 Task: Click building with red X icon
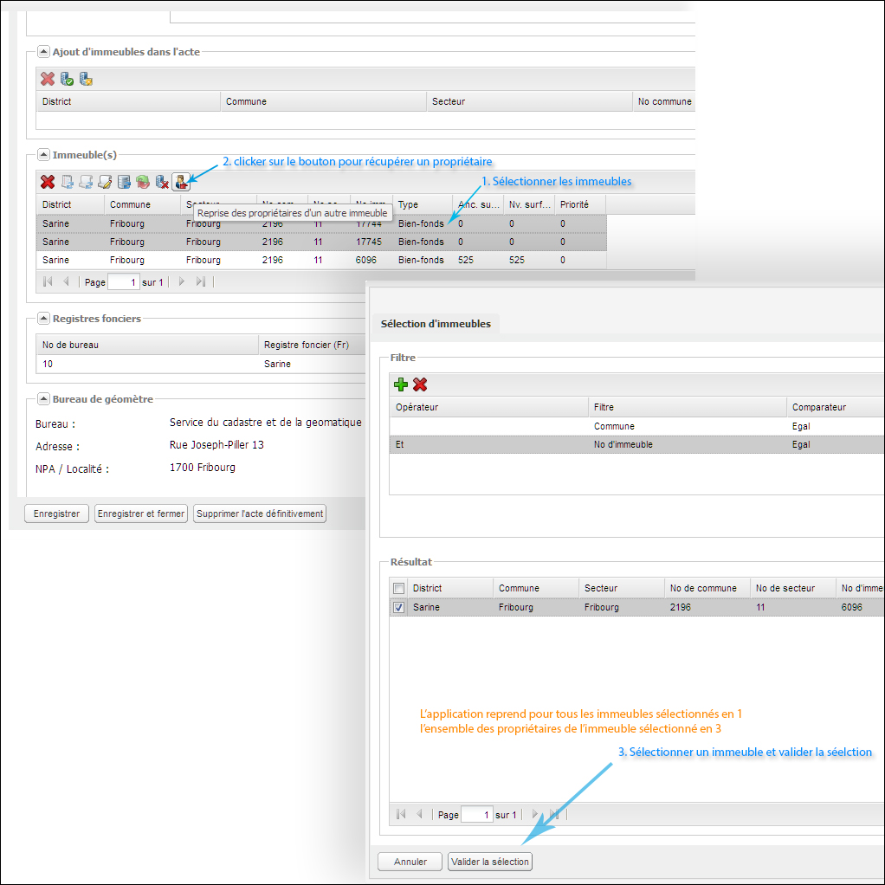pyautogui.click(x=161, y=182)
